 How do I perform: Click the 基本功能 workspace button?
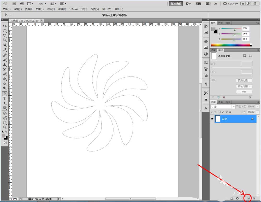click(x=176, y=4)
